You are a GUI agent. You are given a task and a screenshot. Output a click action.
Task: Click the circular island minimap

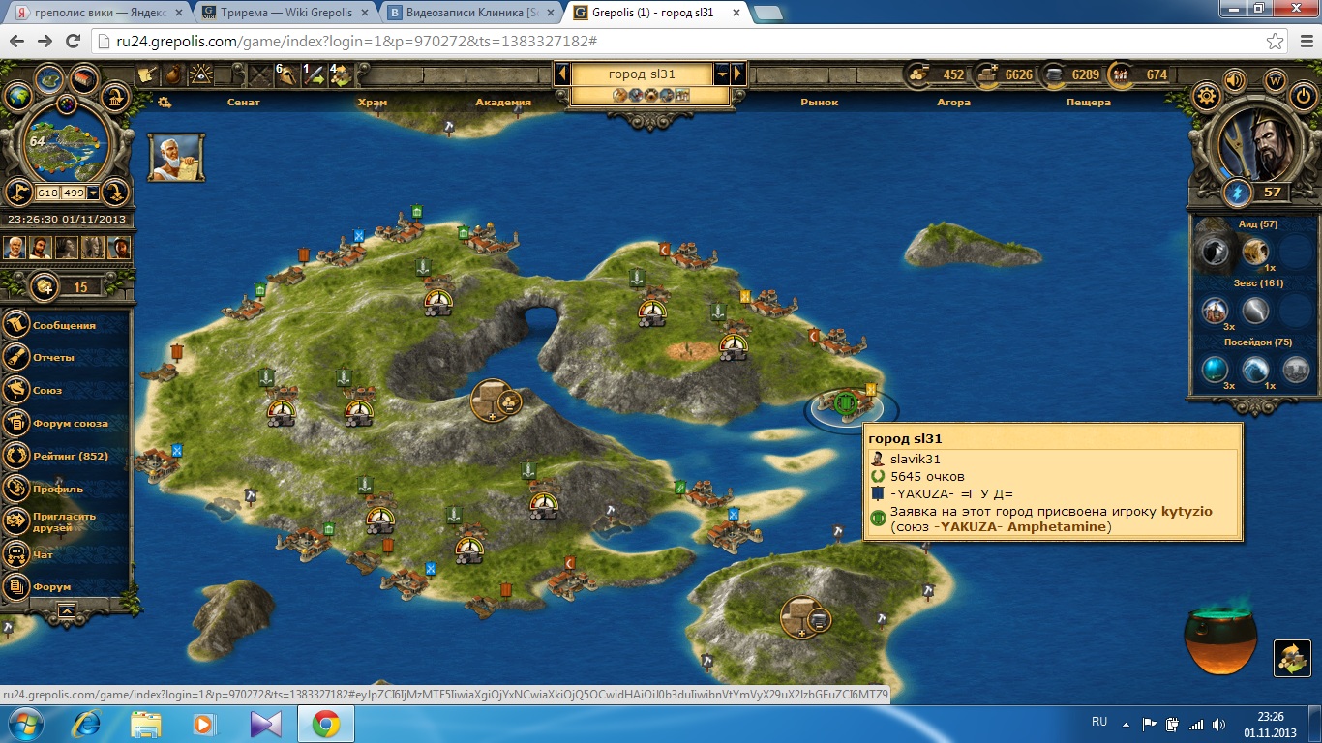(x=67, y=143)
